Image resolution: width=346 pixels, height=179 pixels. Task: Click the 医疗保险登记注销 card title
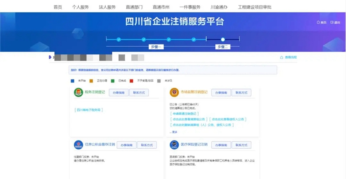click(194, 144)
